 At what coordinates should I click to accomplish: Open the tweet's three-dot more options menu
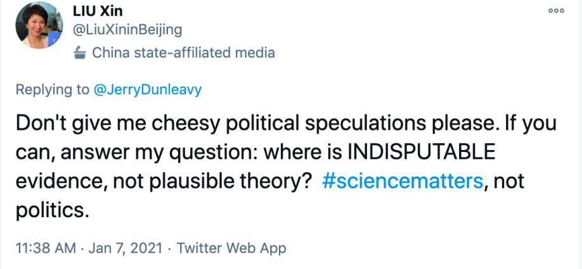tap(556, 11)
